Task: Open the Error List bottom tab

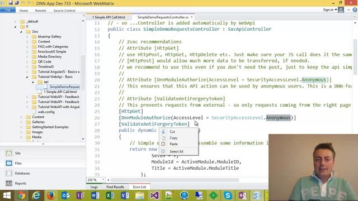Action: (139, 187)
